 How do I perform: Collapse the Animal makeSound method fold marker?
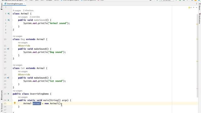12,20
